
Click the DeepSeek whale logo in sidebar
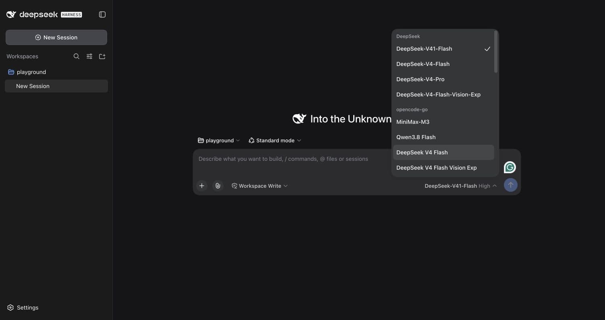tap(11, 14)
